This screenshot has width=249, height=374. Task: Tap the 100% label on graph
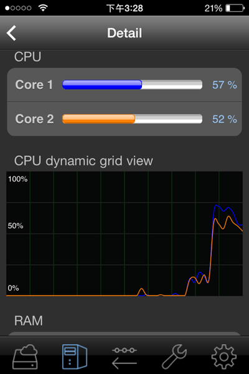(x=17, y=179)
